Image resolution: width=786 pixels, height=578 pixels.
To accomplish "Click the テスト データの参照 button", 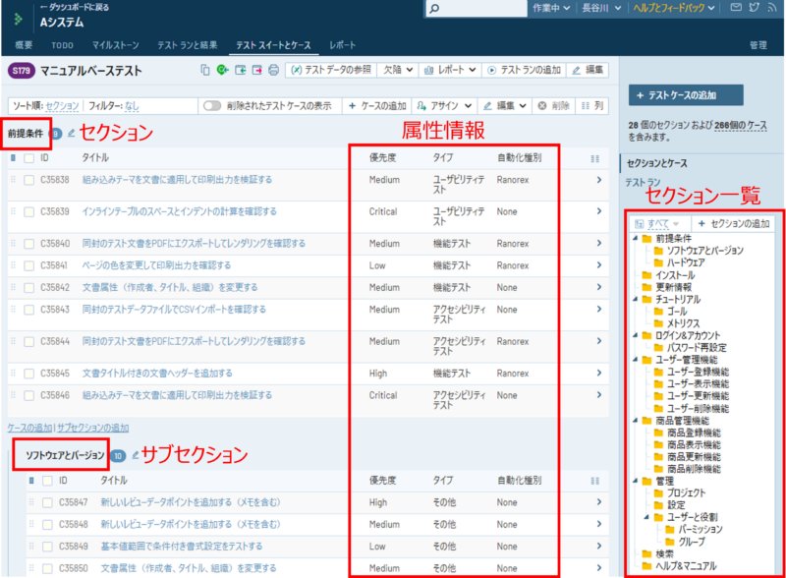I will (331, 70).
